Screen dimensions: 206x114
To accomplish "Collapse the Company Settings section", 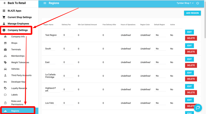I will coord(16,30).
